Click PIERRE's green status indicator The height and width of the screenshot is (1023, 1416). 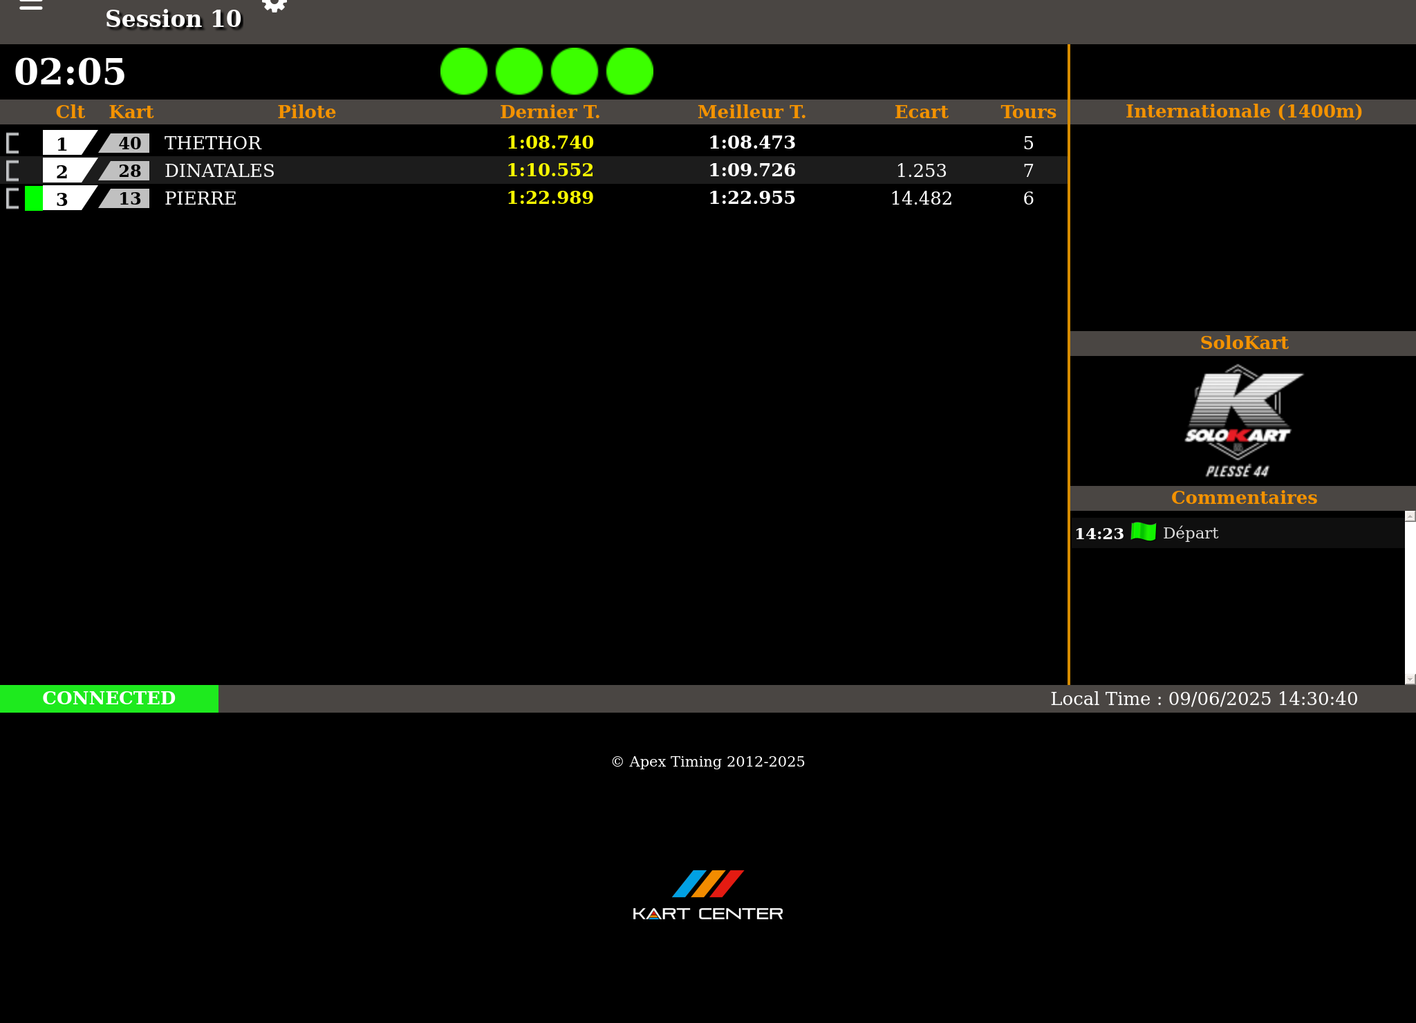coord(33,198)
